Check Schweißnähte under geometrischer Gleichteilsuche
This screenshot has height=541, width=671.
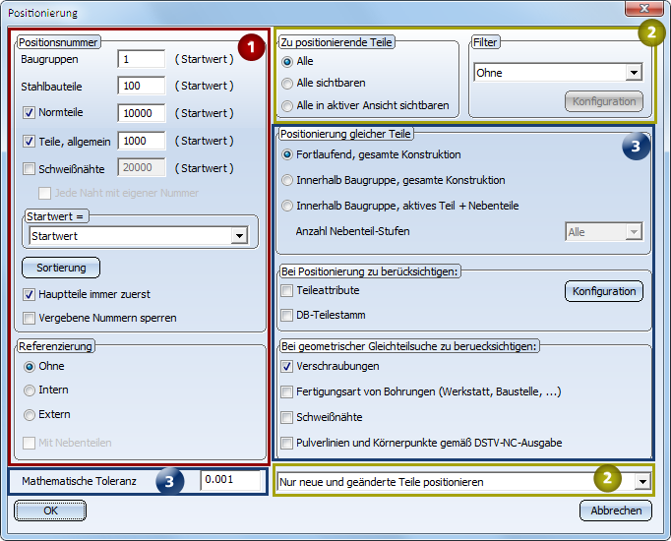pos(286,417)
